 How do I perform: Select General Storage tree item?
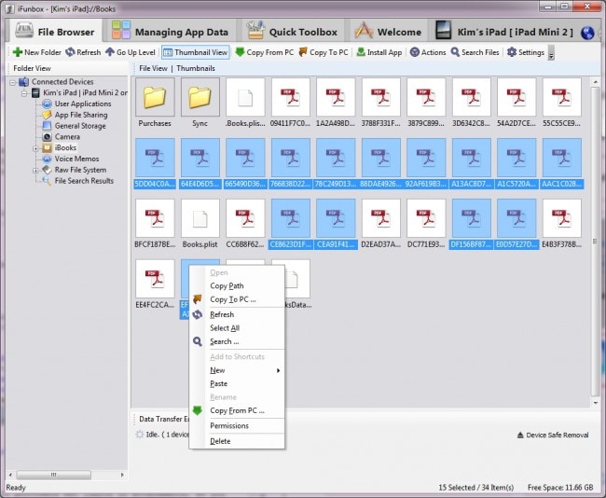coord(80,126)
